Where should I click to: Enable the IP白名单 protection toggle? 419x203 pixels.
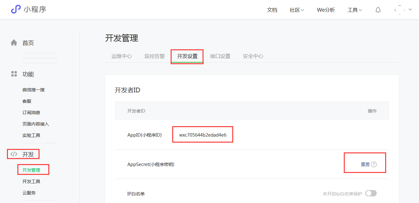pyautogui.click(x=371, y=194)
